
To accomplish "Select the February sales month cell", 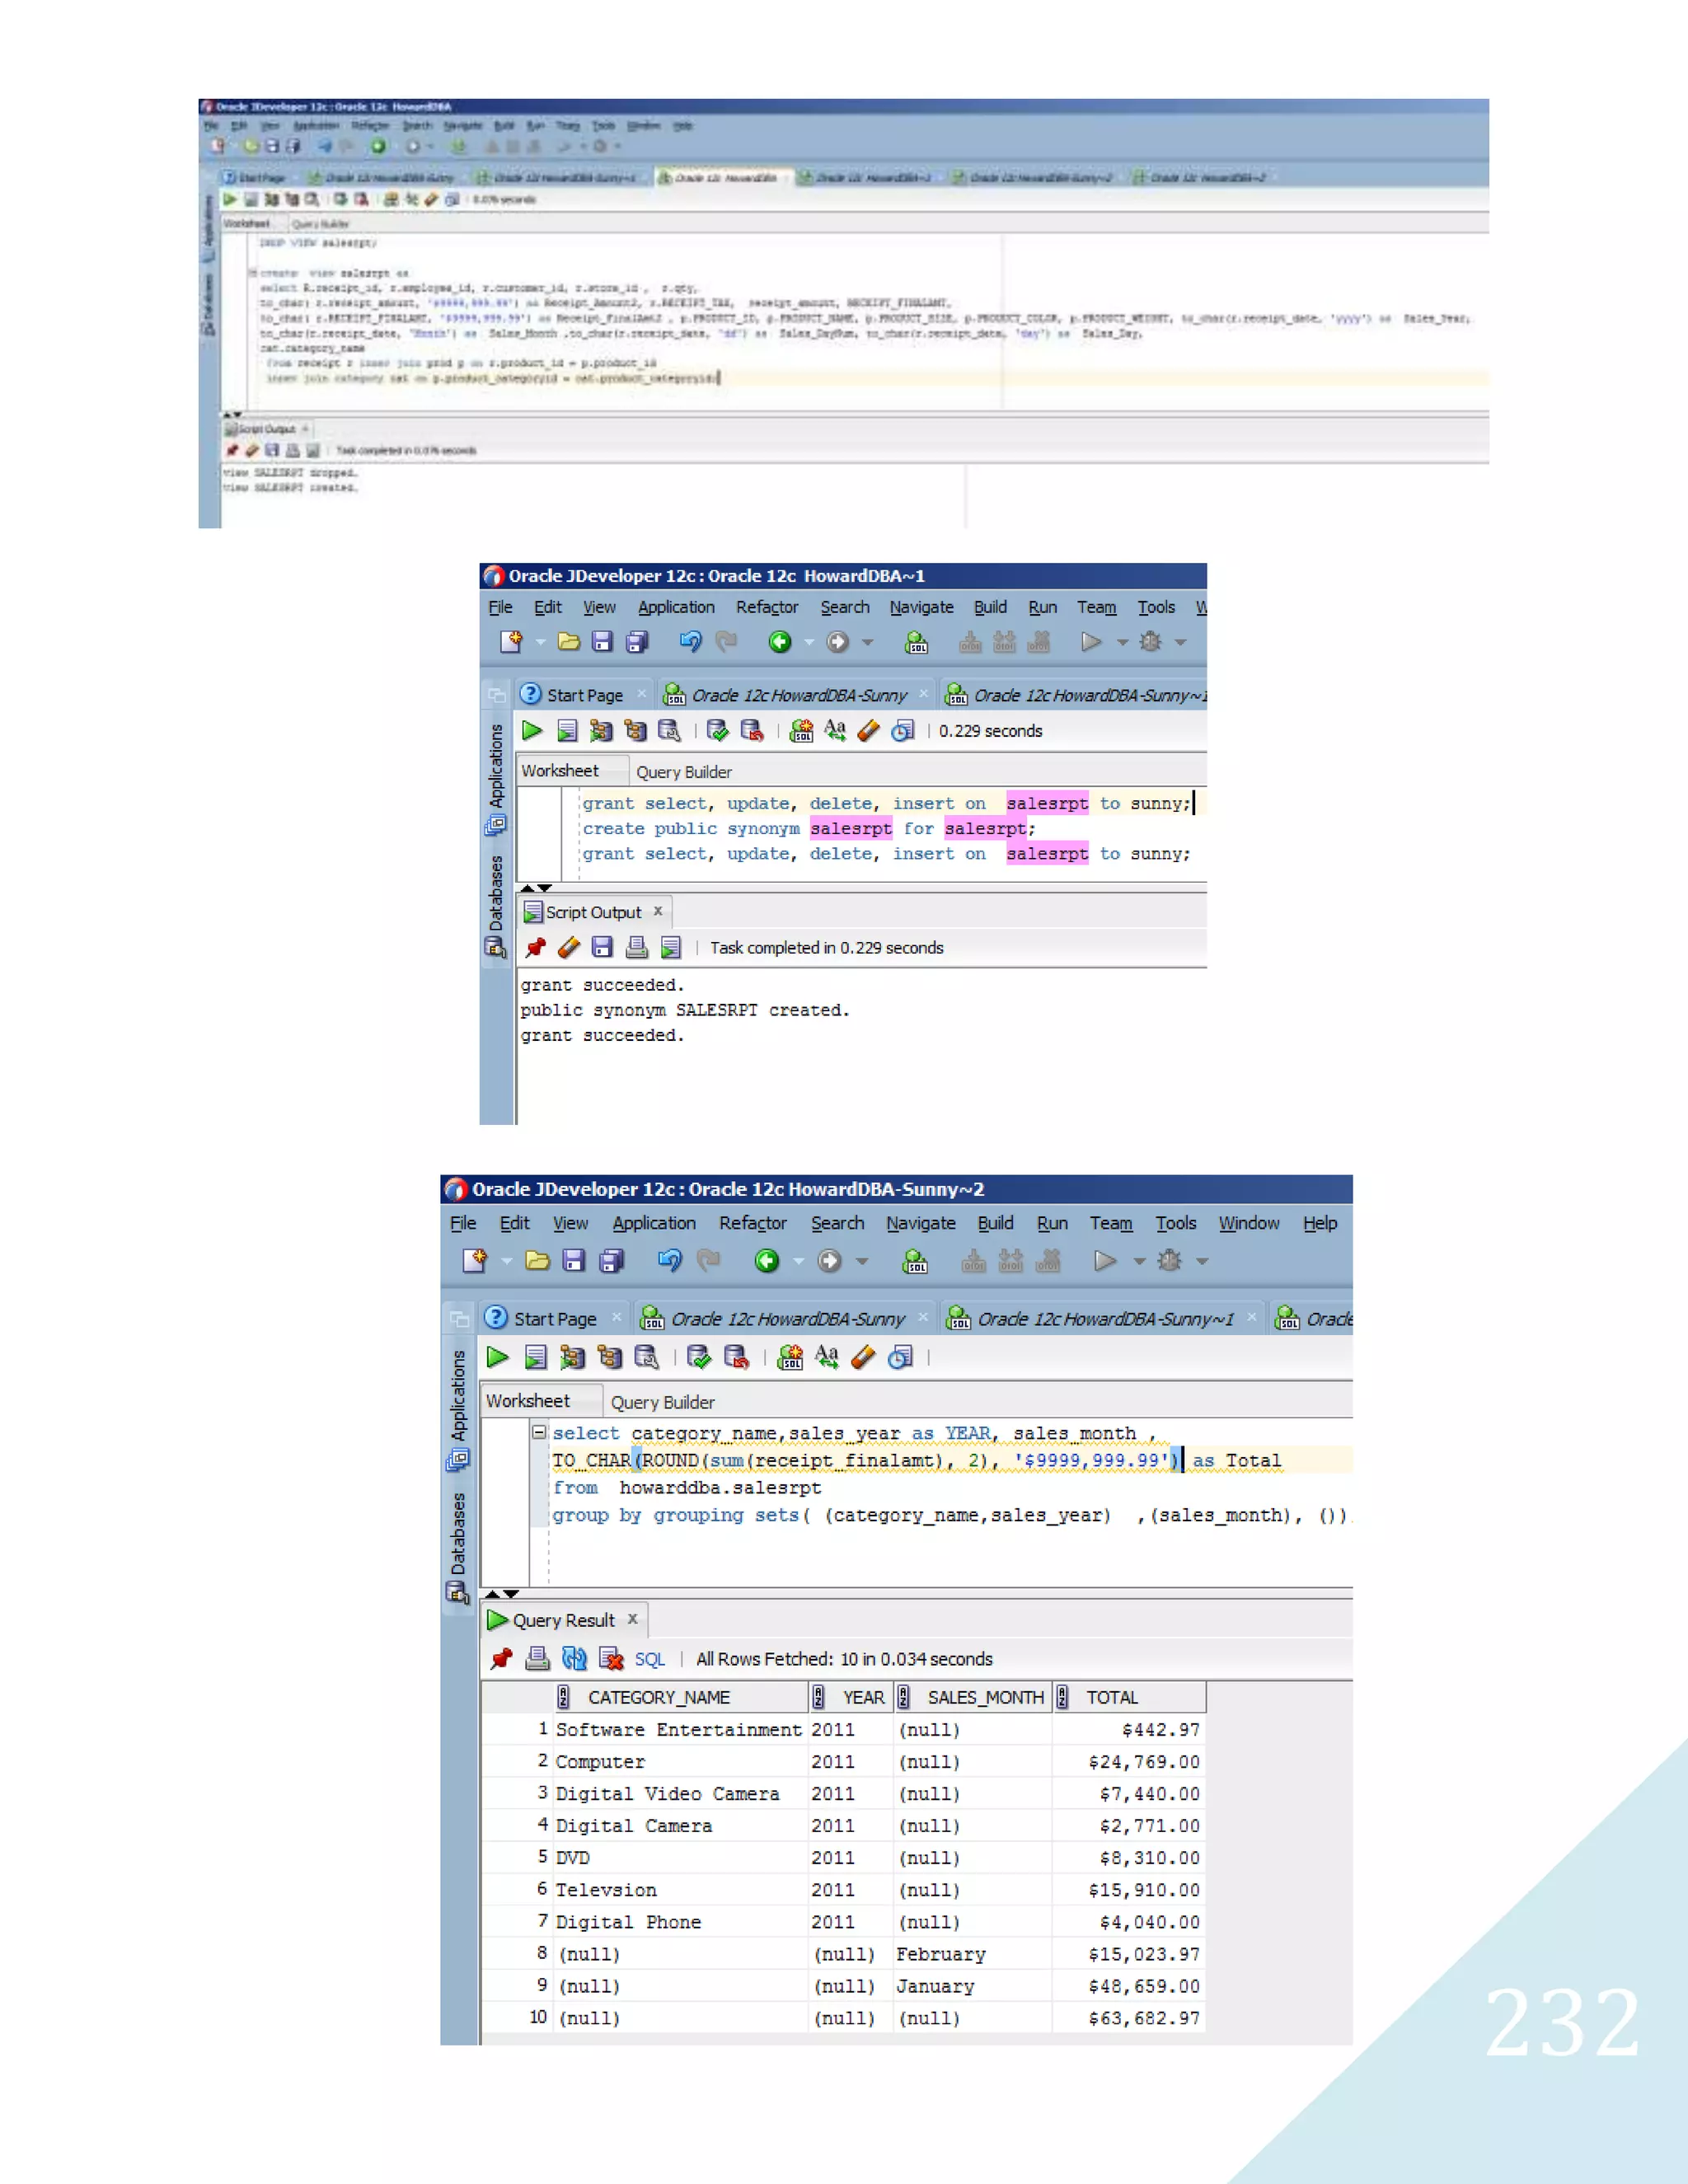I will point(972,1954).
